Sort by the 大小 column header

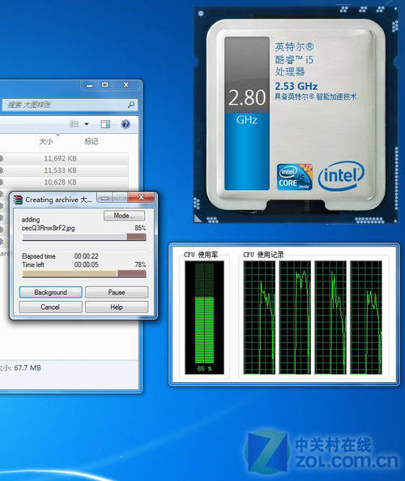[46, 141]
